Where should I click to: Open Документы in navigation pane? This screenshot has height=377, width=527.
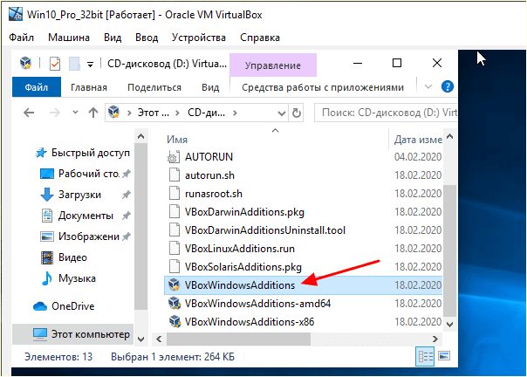pyautogui.click(x=77, y=216)
